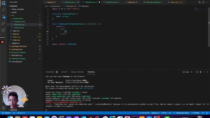Click the red stop recording icon
210x118 pixels.
click(x=2, y=42)
